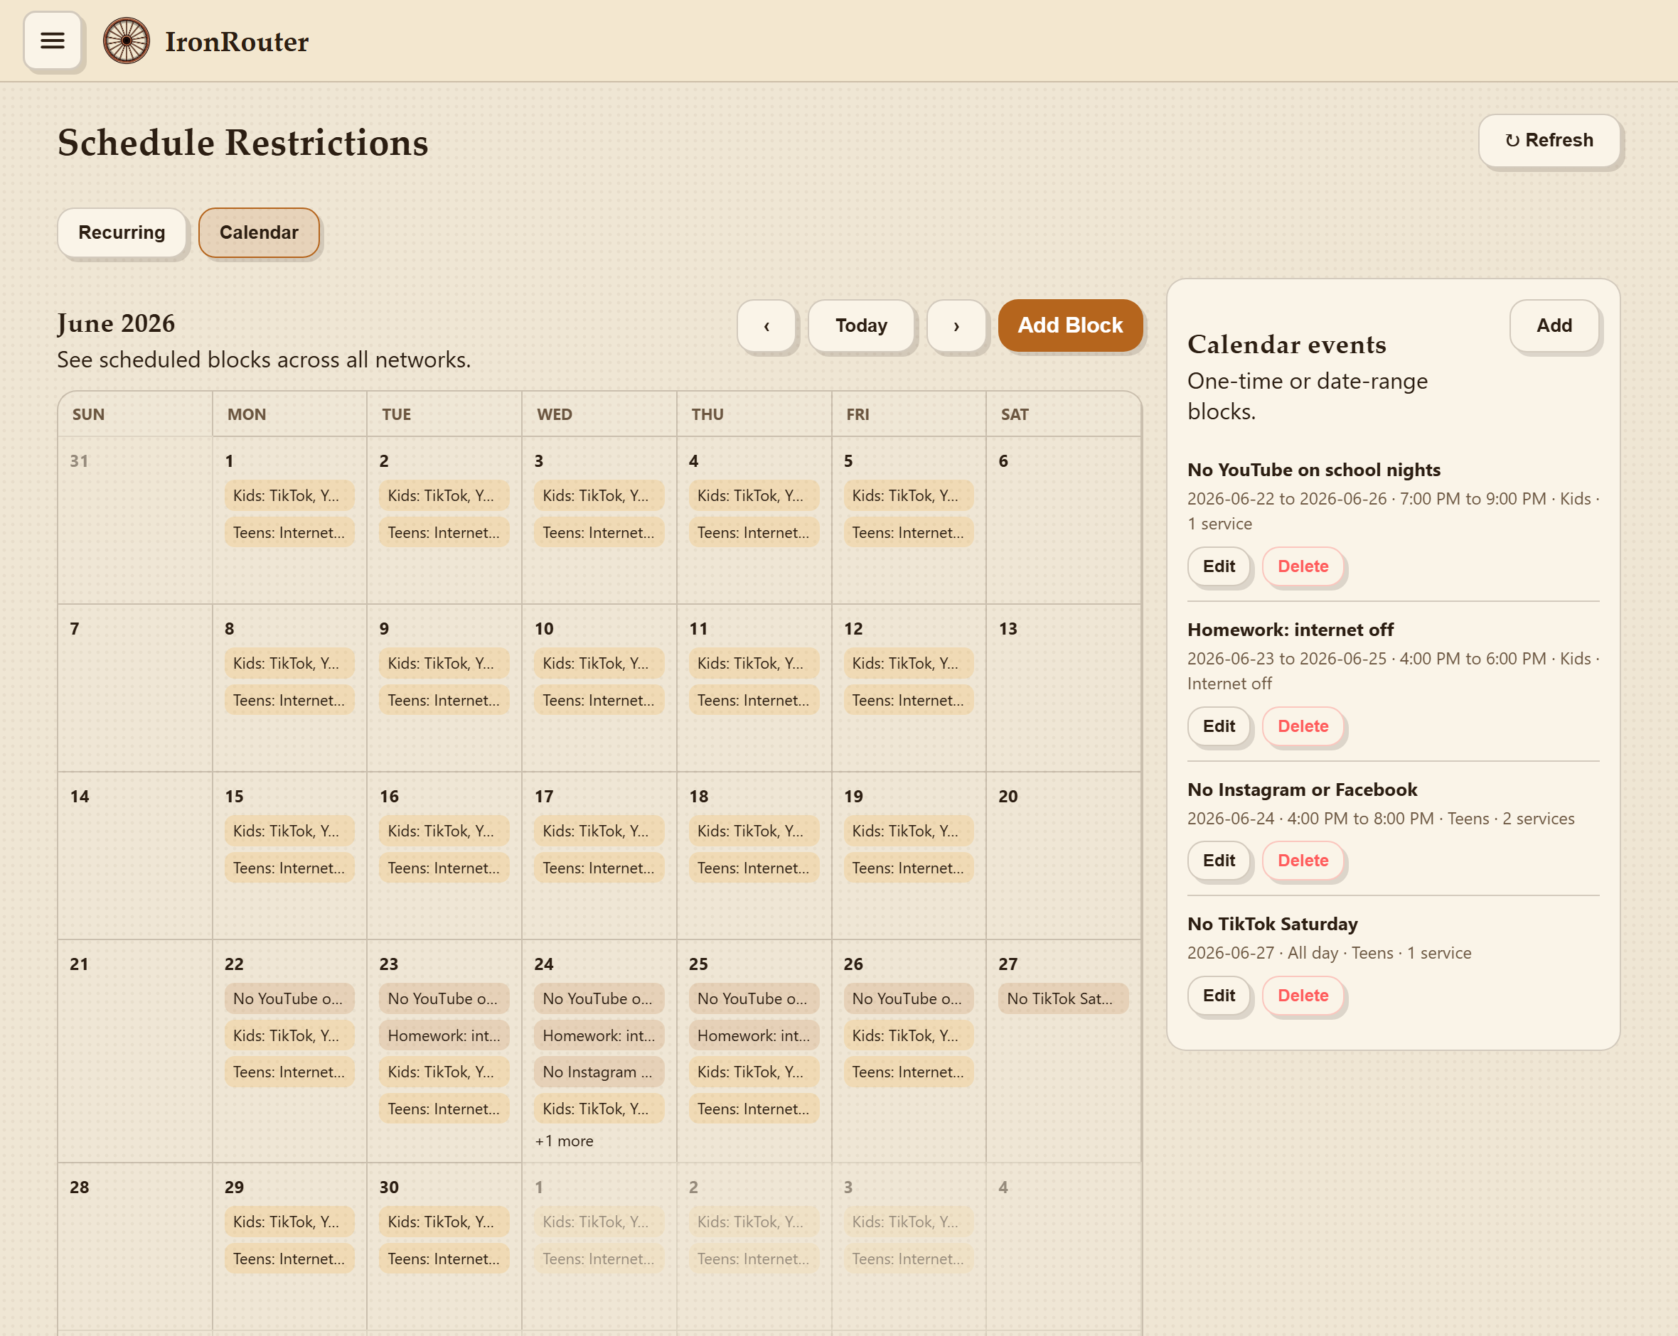Select day 21 cell in calendar
The height and width of the screenshot is (1336, 1678).
tap(135, 1051)
